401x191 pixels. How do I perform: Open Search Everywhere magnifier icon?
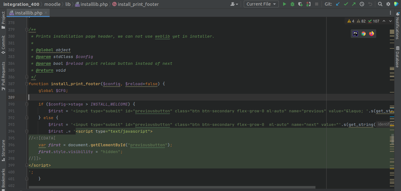[x=380, y=4]
